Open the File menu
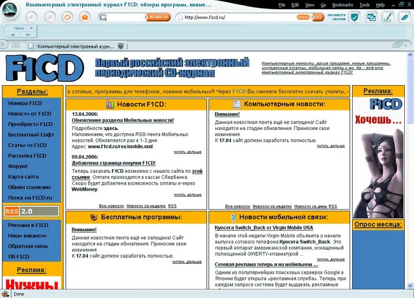The height and width of the screenshot is (298, 414). tap(282, 5)
